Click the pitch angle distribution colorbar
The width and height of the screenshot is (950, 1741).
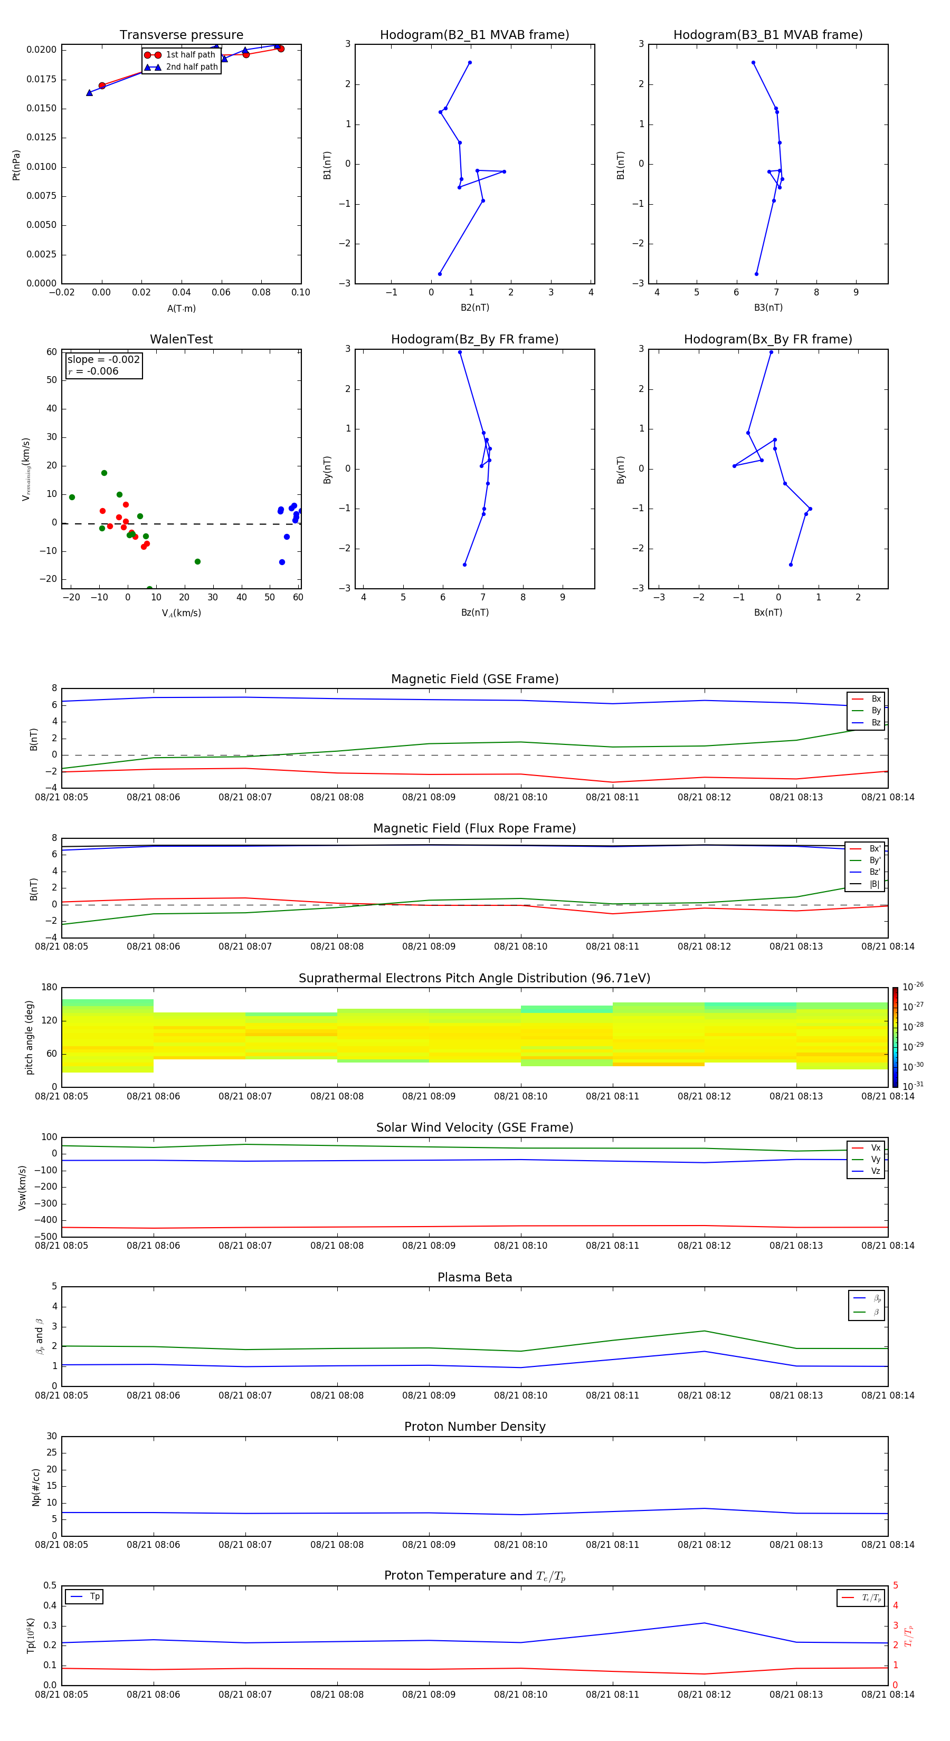895,1037
